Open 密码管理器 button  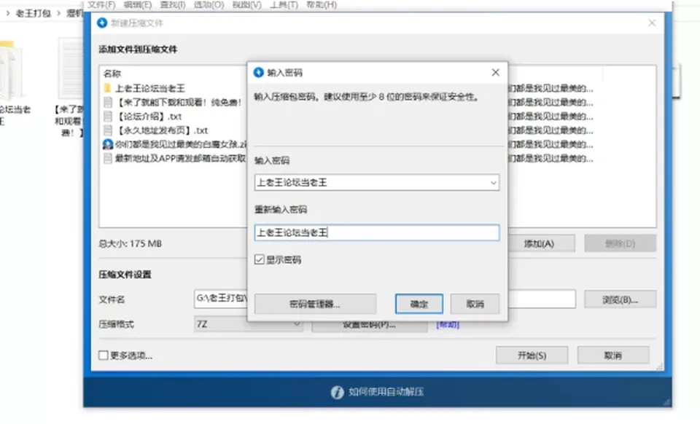point(315,304)
